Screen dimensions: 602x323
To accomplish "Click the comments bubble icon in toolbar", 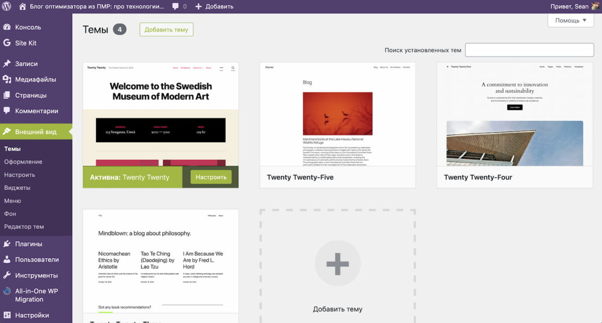I will (x=176, y=7).
